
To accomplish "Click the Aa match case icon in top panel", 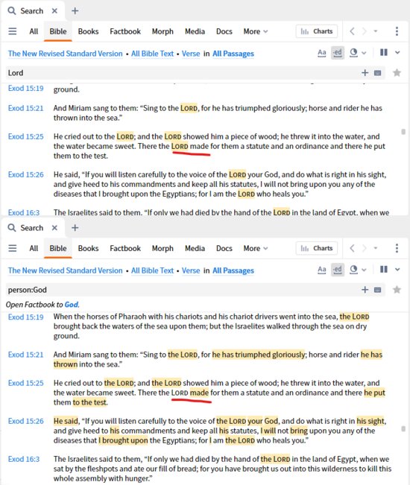I will coord(322,53).
